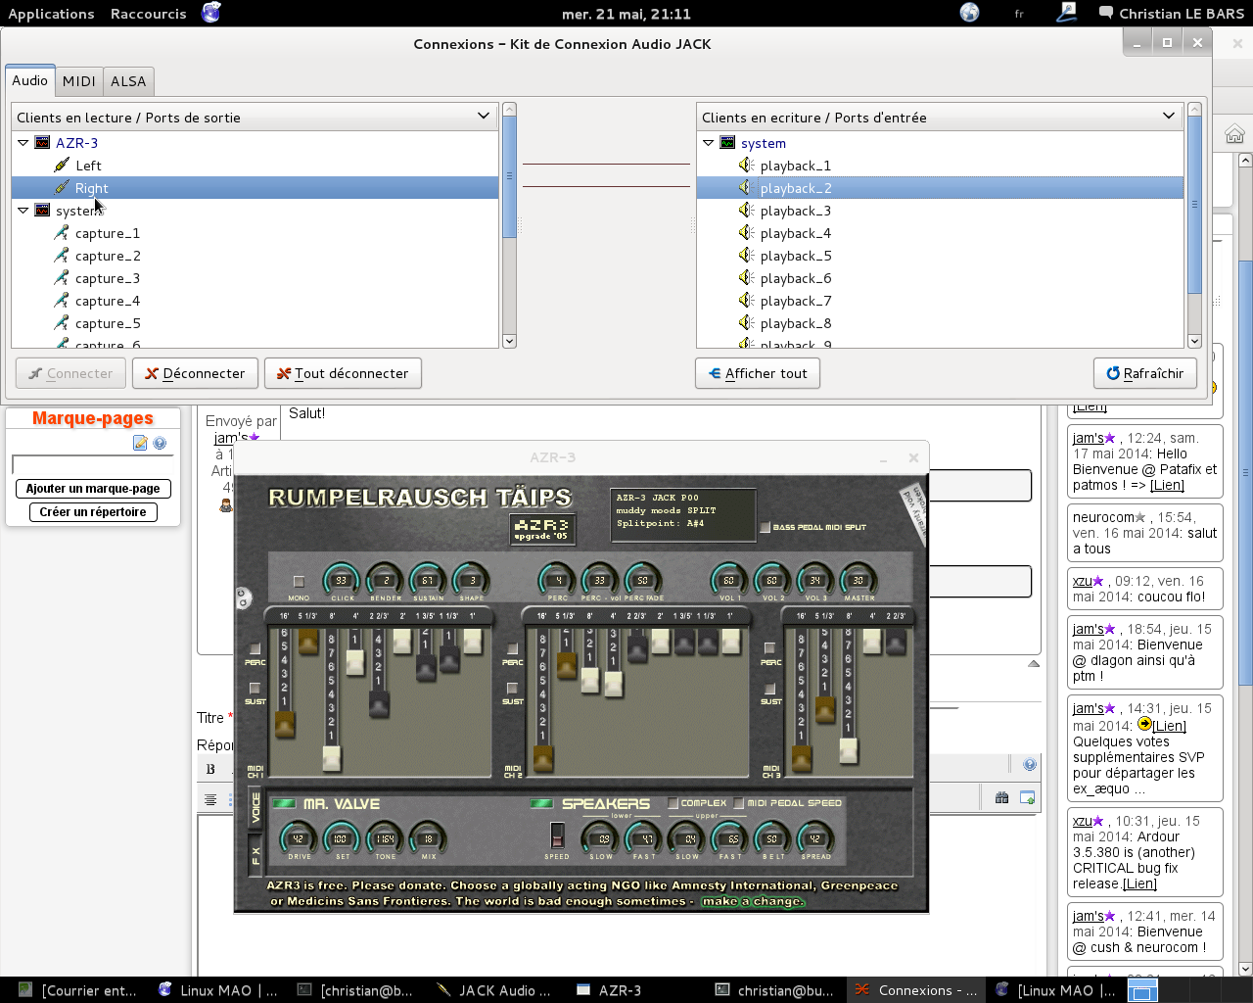Image resolution: width=1253 pixels, height=1003 pixels.
Task: Click the MASTER volume knob
Action: point(859,581)
